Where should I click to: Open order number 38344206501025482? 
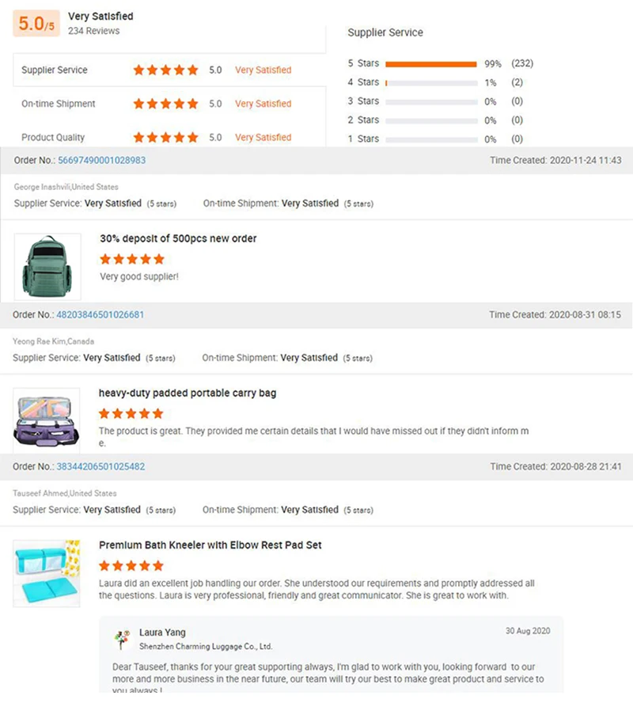(x=100, y=467)
